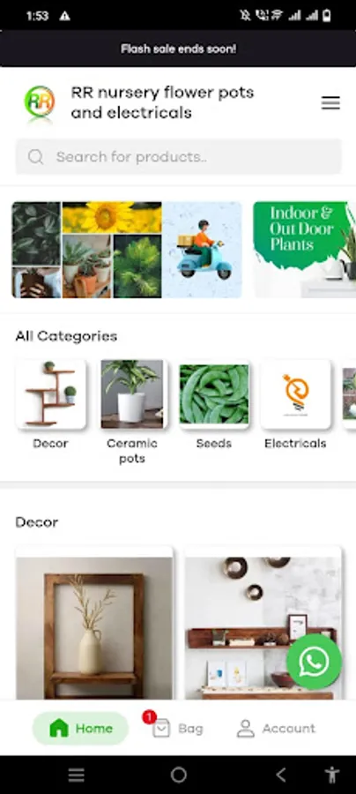This screenshot has width=356, height=794.
Task: Tap the magnifying glass search icon
Action: (x=35, y=156)
